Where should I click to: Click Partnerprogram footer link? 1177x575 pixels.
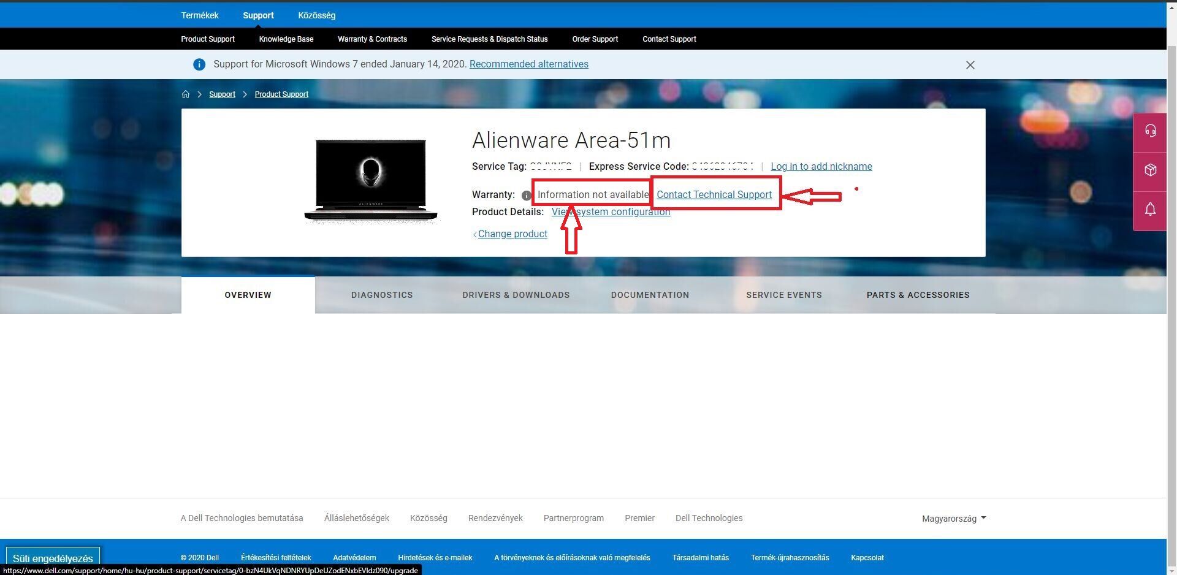(x=574, y=519)
